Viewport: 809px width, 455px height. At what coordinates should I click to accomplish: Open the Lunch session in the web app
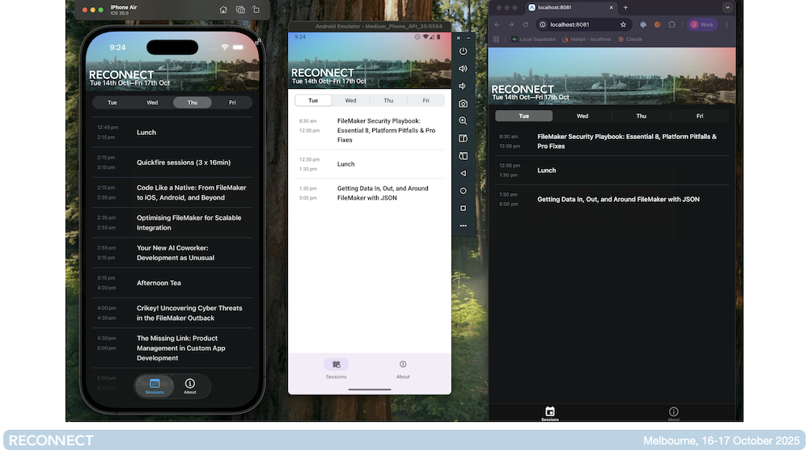[x=612, y=171]
